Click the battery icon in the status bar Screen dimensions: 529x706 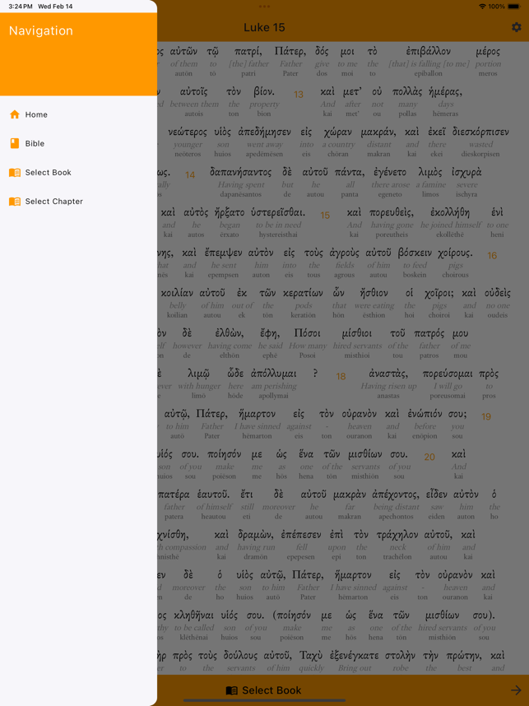point(516,7)
